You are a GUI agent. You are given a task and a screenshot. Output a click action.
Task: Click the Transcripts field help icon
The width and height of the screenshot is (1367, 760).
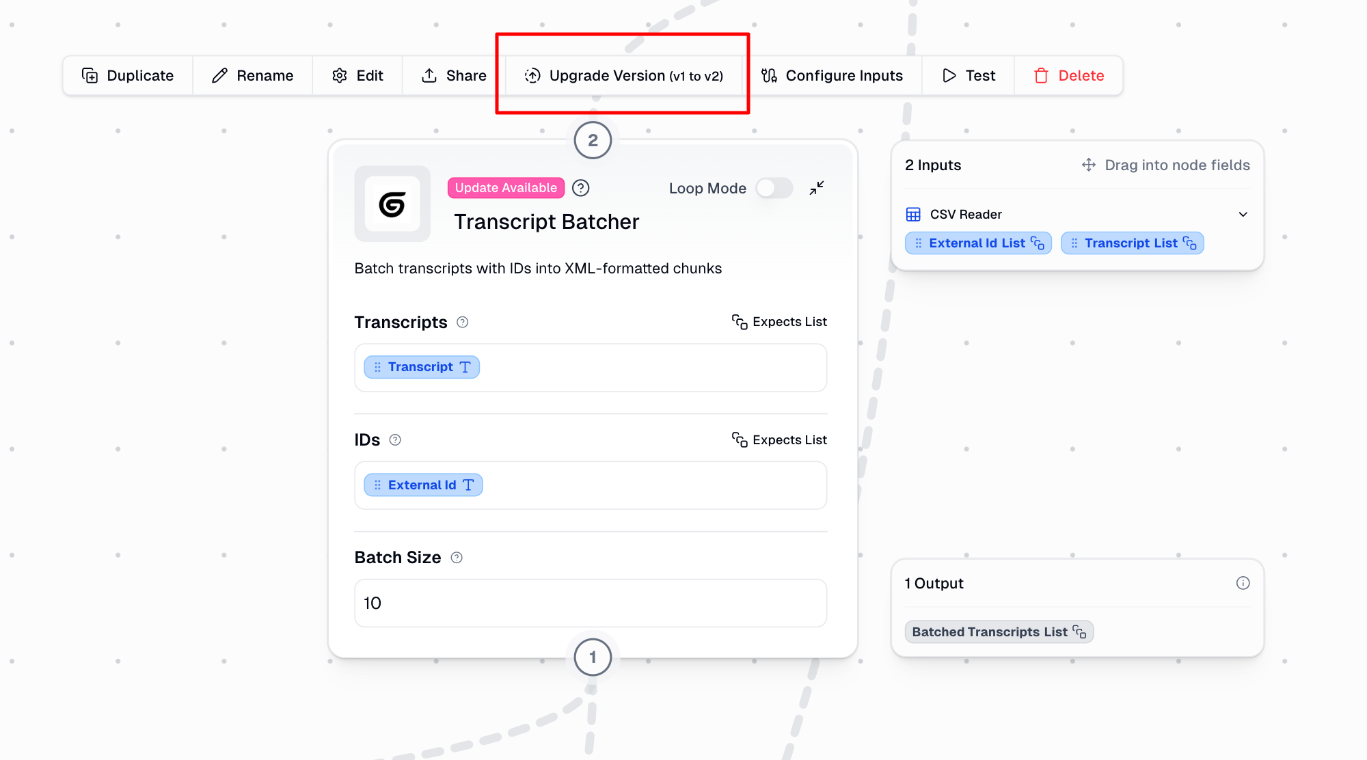click(x=463, y=323)
